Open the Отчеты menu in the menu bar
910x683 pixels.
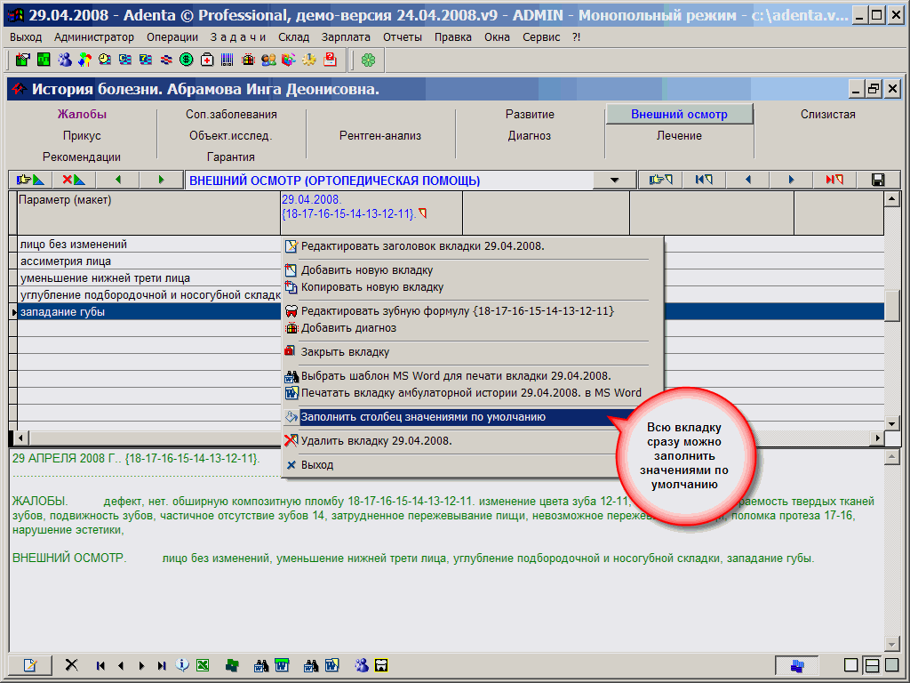coord(403,37)
